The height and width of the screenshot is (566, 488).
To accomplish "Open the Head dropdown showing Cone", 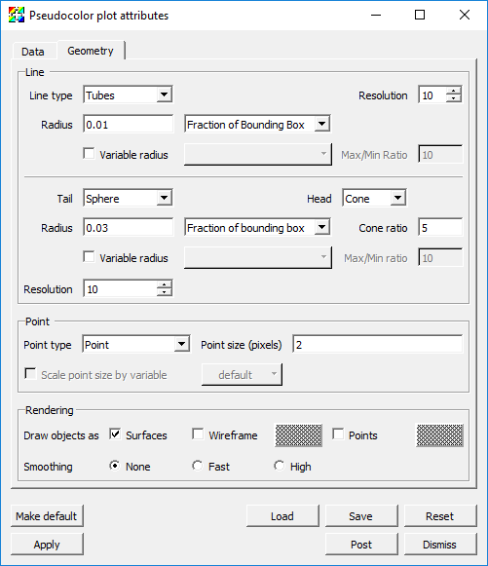I will point(374,198).
